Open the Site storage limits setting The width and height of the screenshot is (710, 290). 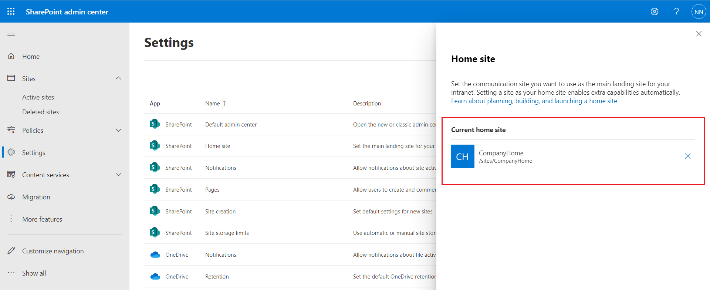(x=227, y=233)
